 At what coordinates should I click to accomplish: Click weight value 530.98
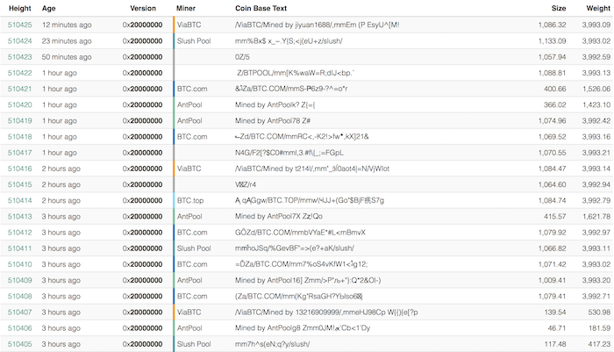click(599, 312)
